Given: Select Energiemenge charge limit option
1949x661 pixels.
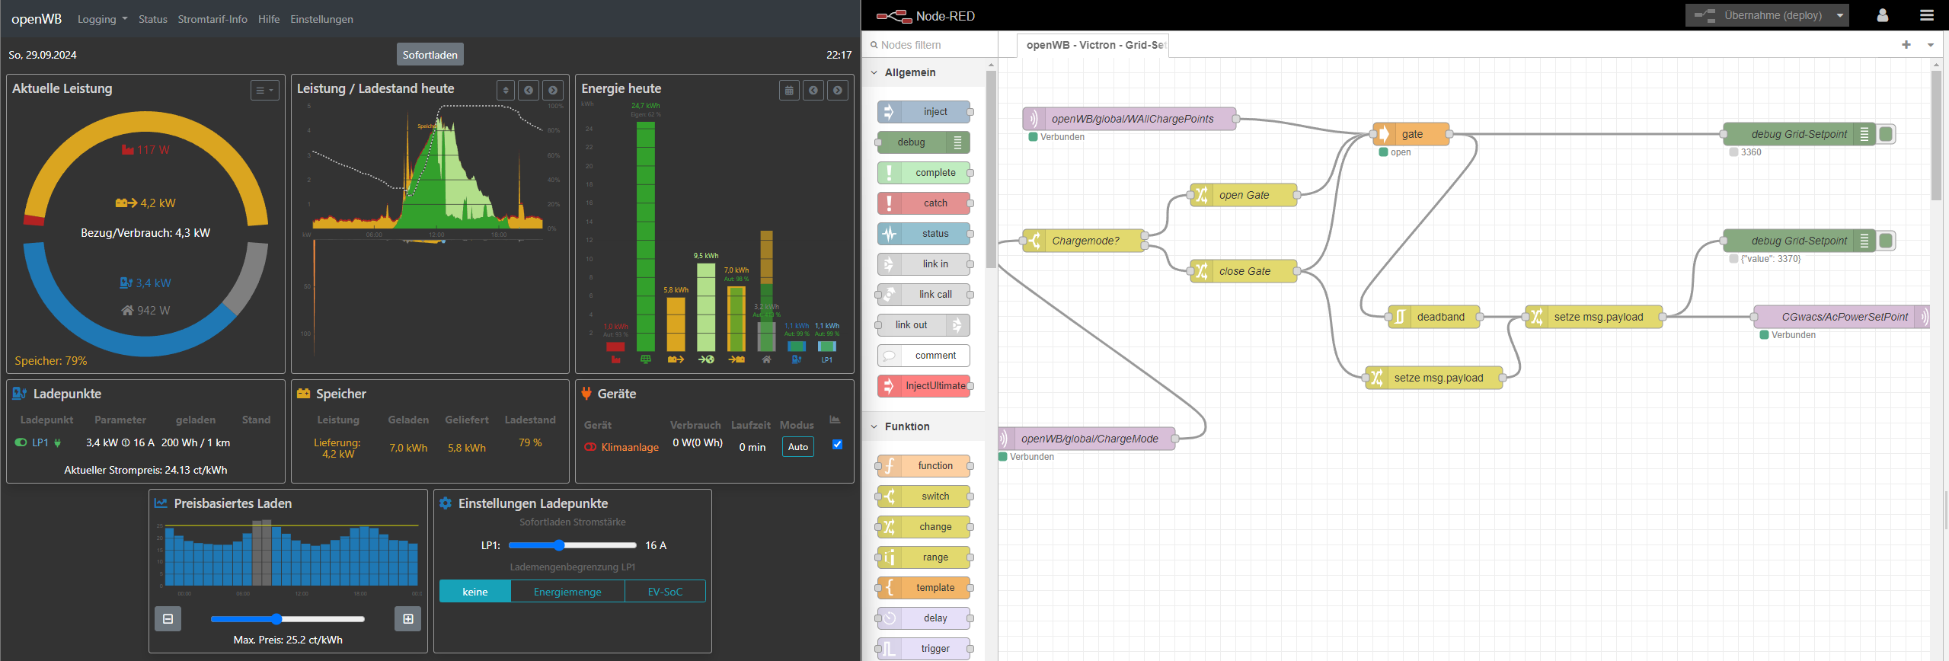Looking at the screenshot, I should [x=567, y=592].
